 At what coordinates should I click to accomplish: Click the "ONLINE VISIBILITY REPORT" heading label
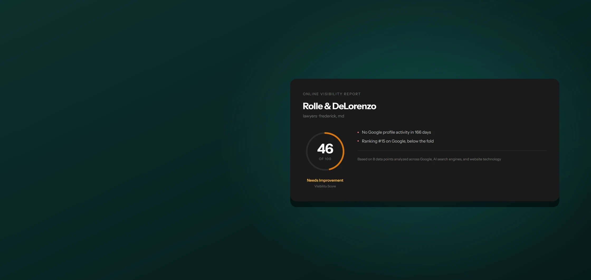click(332, 94)
